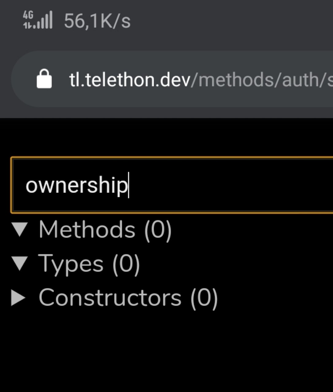Screen dimensions: 333x392
Task: Click the word ownership in search
Action: (76, 185)
